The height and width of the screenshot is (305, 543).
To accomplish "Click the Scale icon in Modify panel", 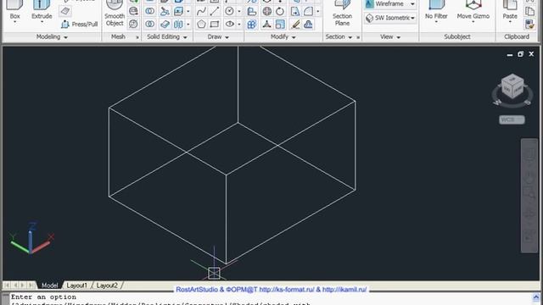I will pyautogui.click(x=280, y=25).
